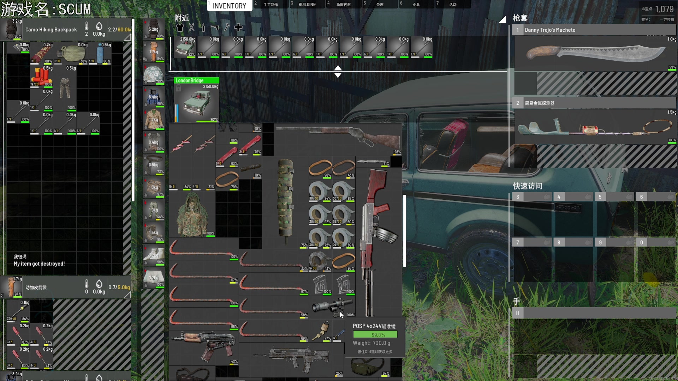Switch to the BUILDING tab
The image size is (678, 381).
tap(307, 5)
